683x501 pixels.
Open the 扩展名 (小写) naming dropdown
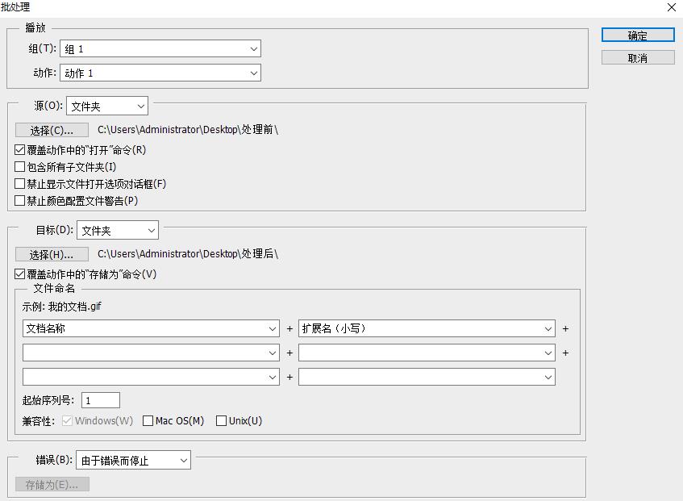coord(427,328)
